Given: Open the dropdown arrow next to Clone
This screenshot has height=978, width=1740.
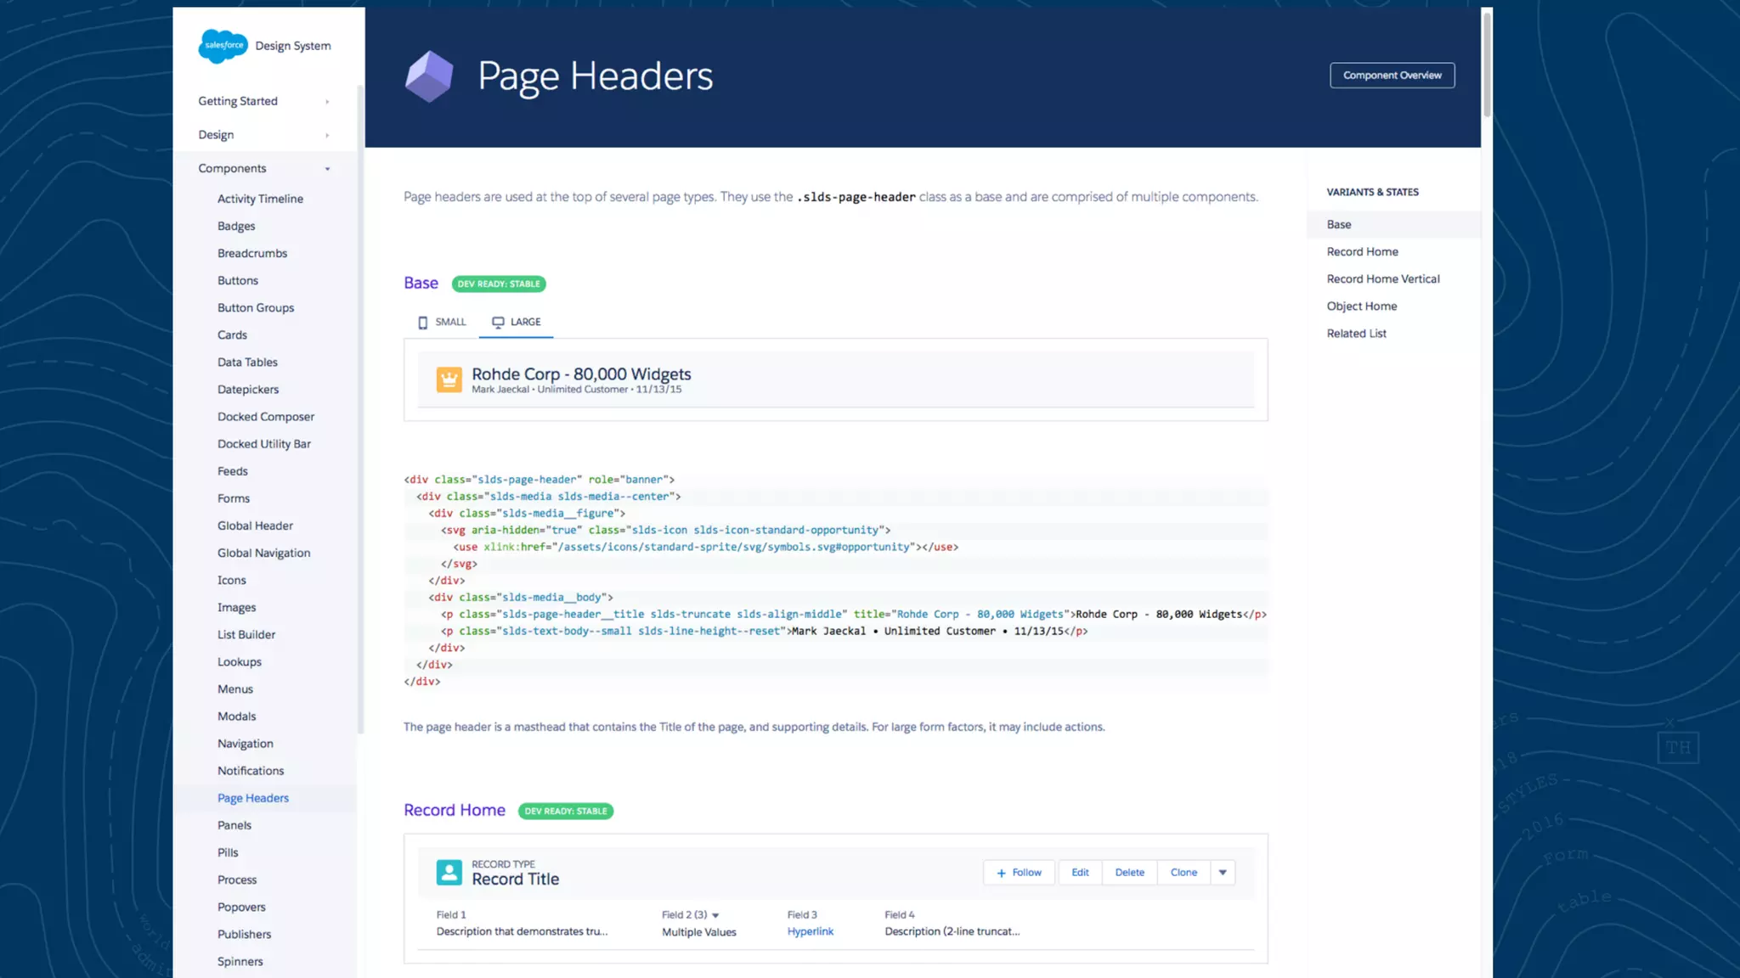Looking at the screenshot, I should 1223,873.
